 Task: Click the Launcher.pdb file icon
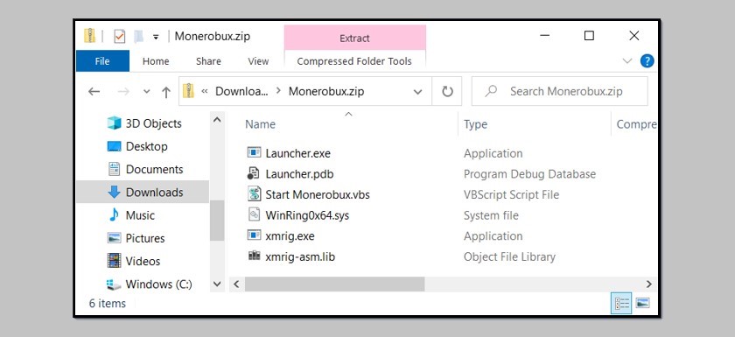(x=254, y=173)
